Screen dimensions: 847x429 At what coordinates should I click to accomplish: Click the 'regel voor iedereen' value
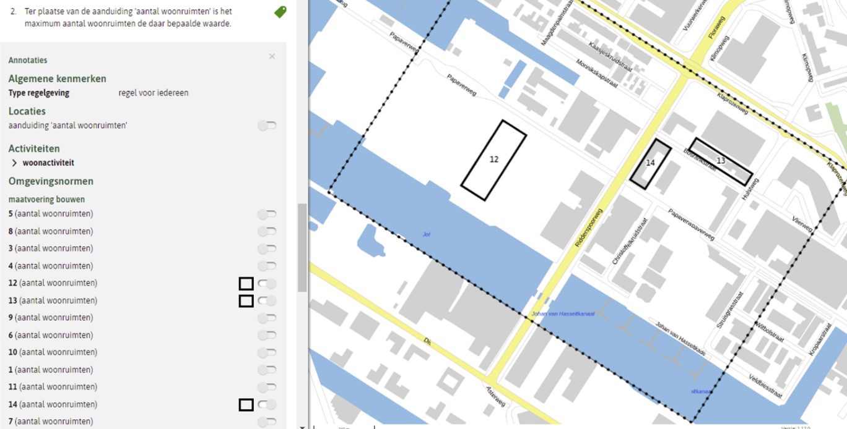tap(154, 93)
